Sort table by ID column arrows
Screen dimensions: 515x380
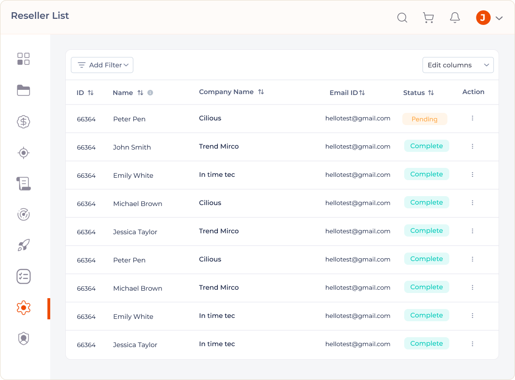point(91,93)
